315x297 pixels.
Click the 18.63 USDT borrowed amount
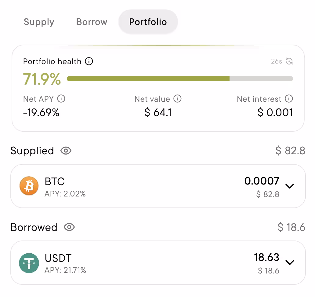[x=266, y=257]
